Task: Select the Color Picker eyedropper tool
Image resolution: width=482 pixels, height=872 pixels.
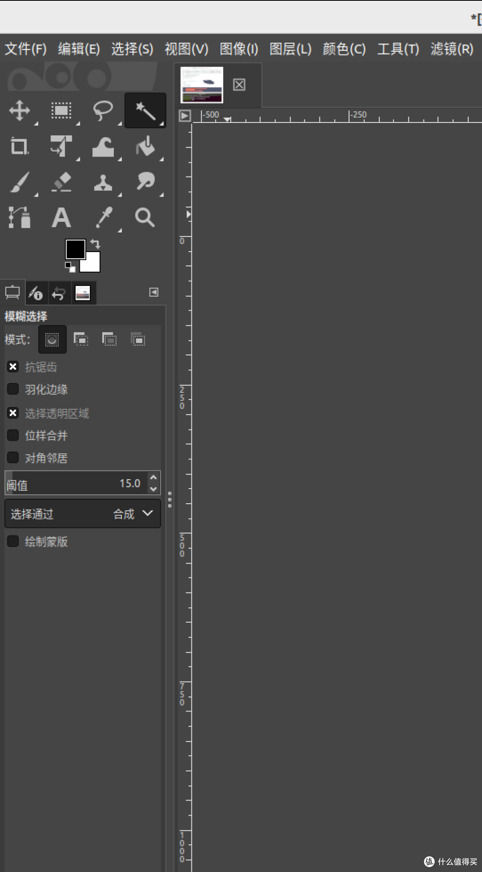Action: tap(104, 217)
